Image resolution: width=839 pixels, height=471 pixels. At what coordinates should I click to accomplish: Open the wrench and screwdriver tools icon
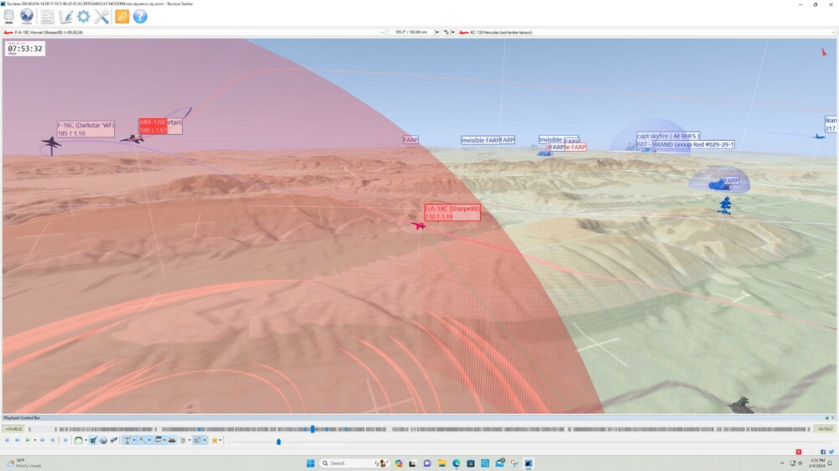[102, 17]
